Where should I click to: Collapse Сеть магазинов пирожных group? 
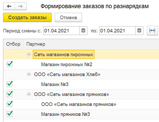pyautogui.click(x=29, y=54)
